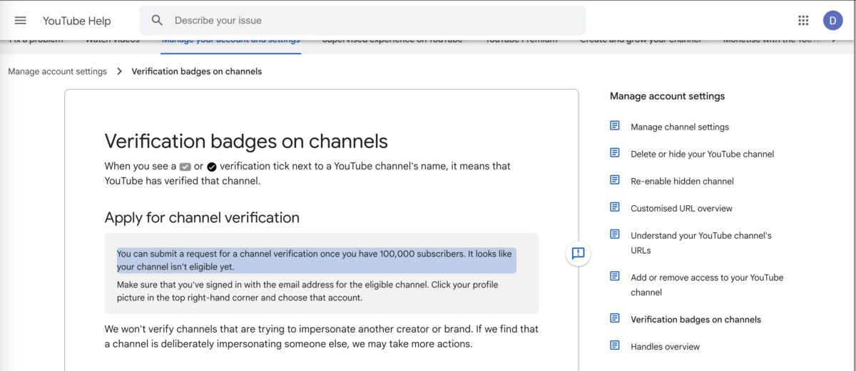
Task: Click document icon beside Add or remove access
Action: click(615, 276)
